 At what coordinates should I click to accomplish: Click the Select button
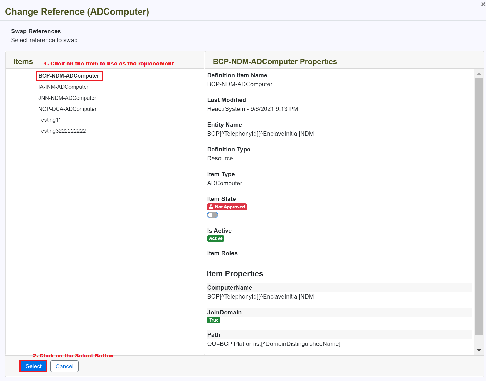[x=33, y=366]
